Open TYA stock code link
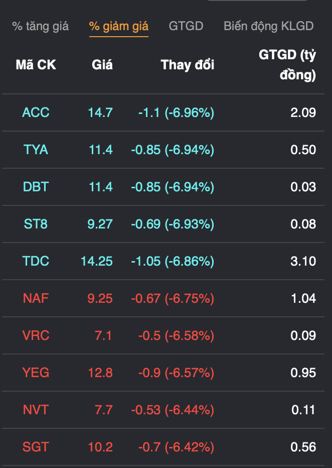332x468 pixels. tap(36, 150)
